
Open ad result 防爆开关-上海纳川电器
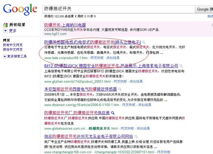tap(65, 25)
